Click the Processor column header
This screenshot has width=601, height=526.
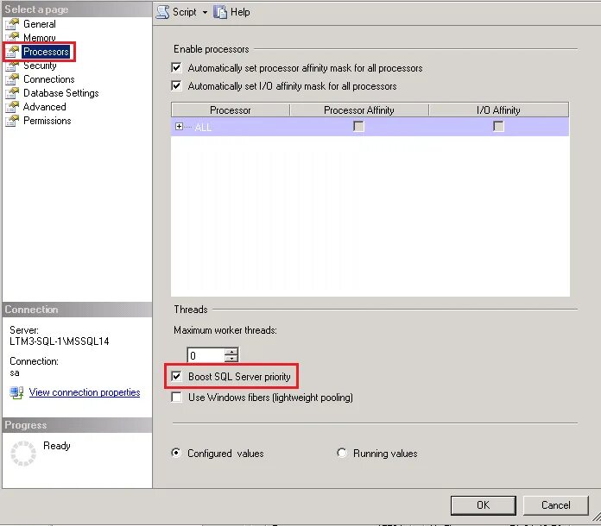pos(231,110)
